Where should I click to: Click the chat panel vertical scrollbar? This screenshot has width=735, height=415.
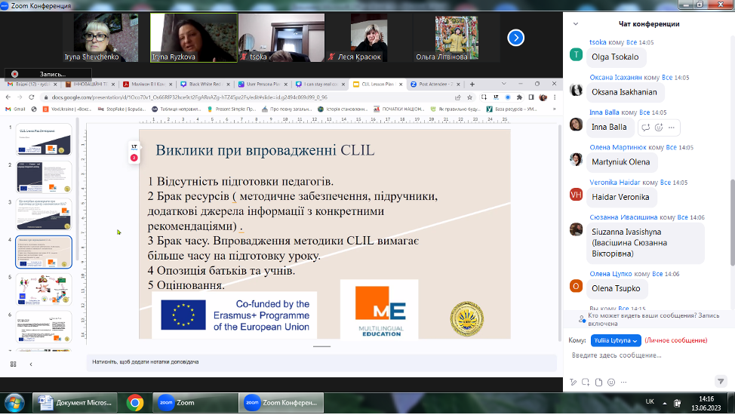(730, 226)
